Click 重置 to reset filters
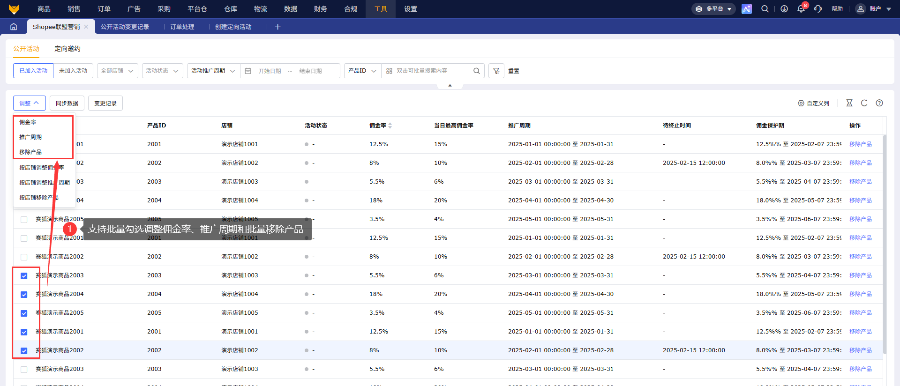Viewport: 900px width, 386px height. coord(514,71)
